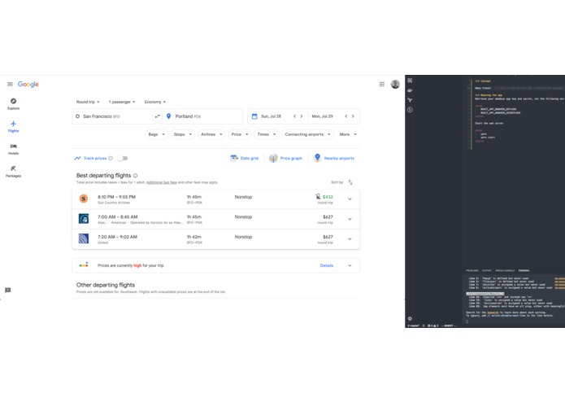Open the Google apps grid

[x=381, y=84]
